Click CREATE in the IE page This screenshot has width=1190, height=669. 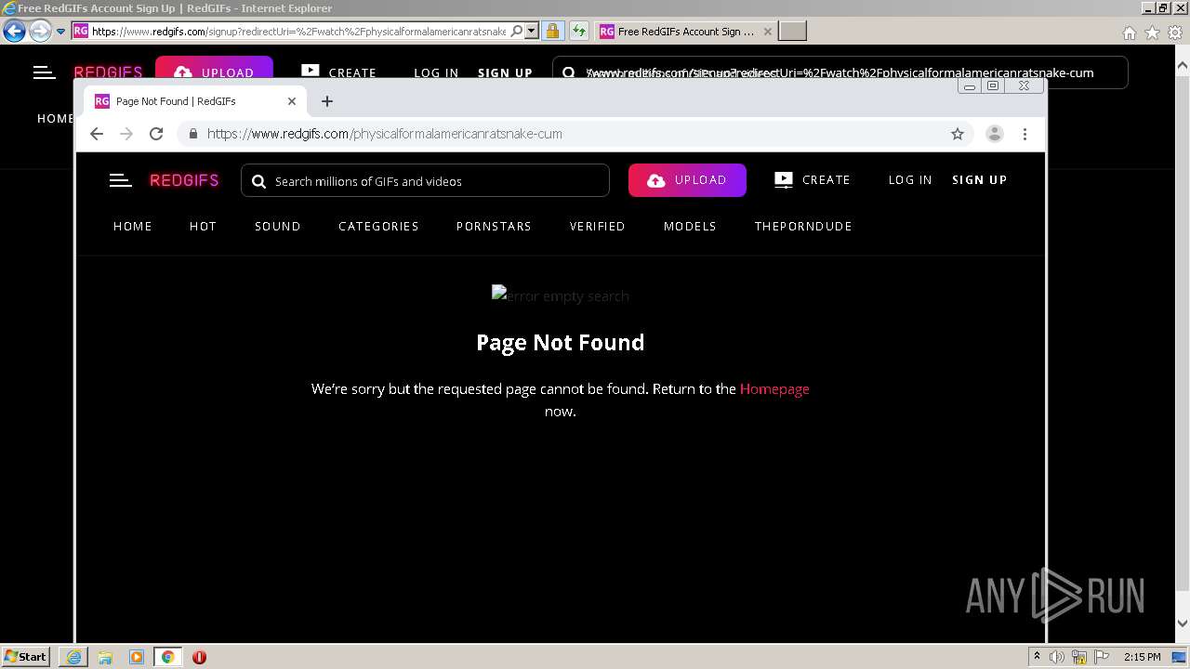point(338,72)
